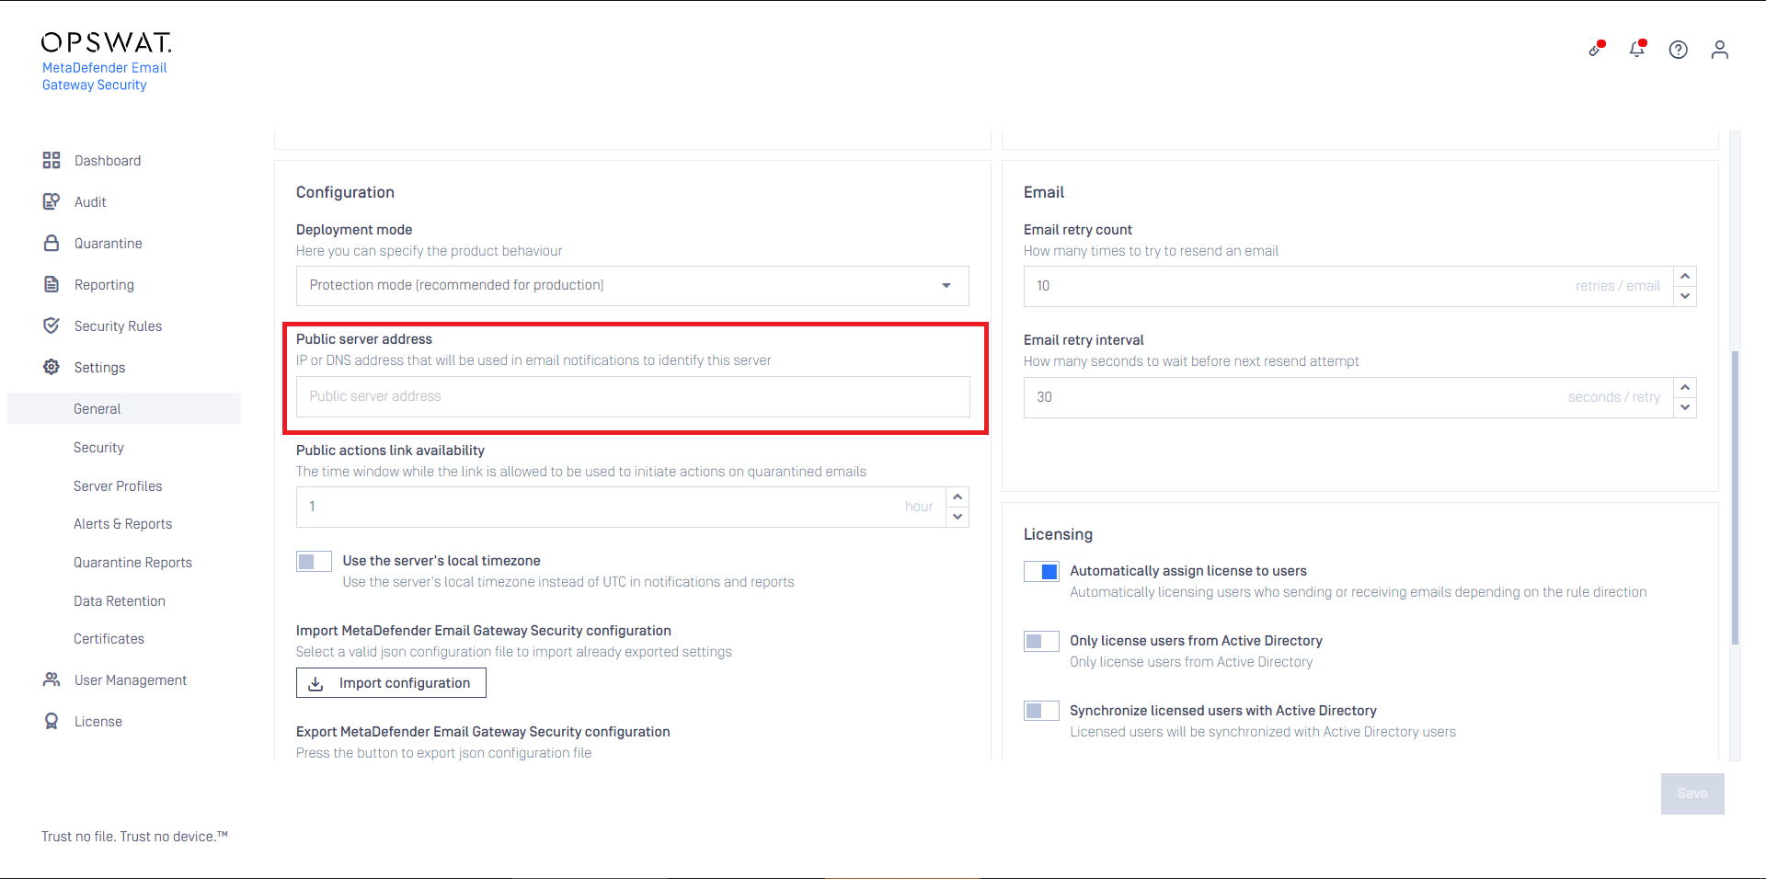Open Alerts & Reports settings
Image resolution: width=1766 pixels, height=879 pixels.
tap(122, 523)
